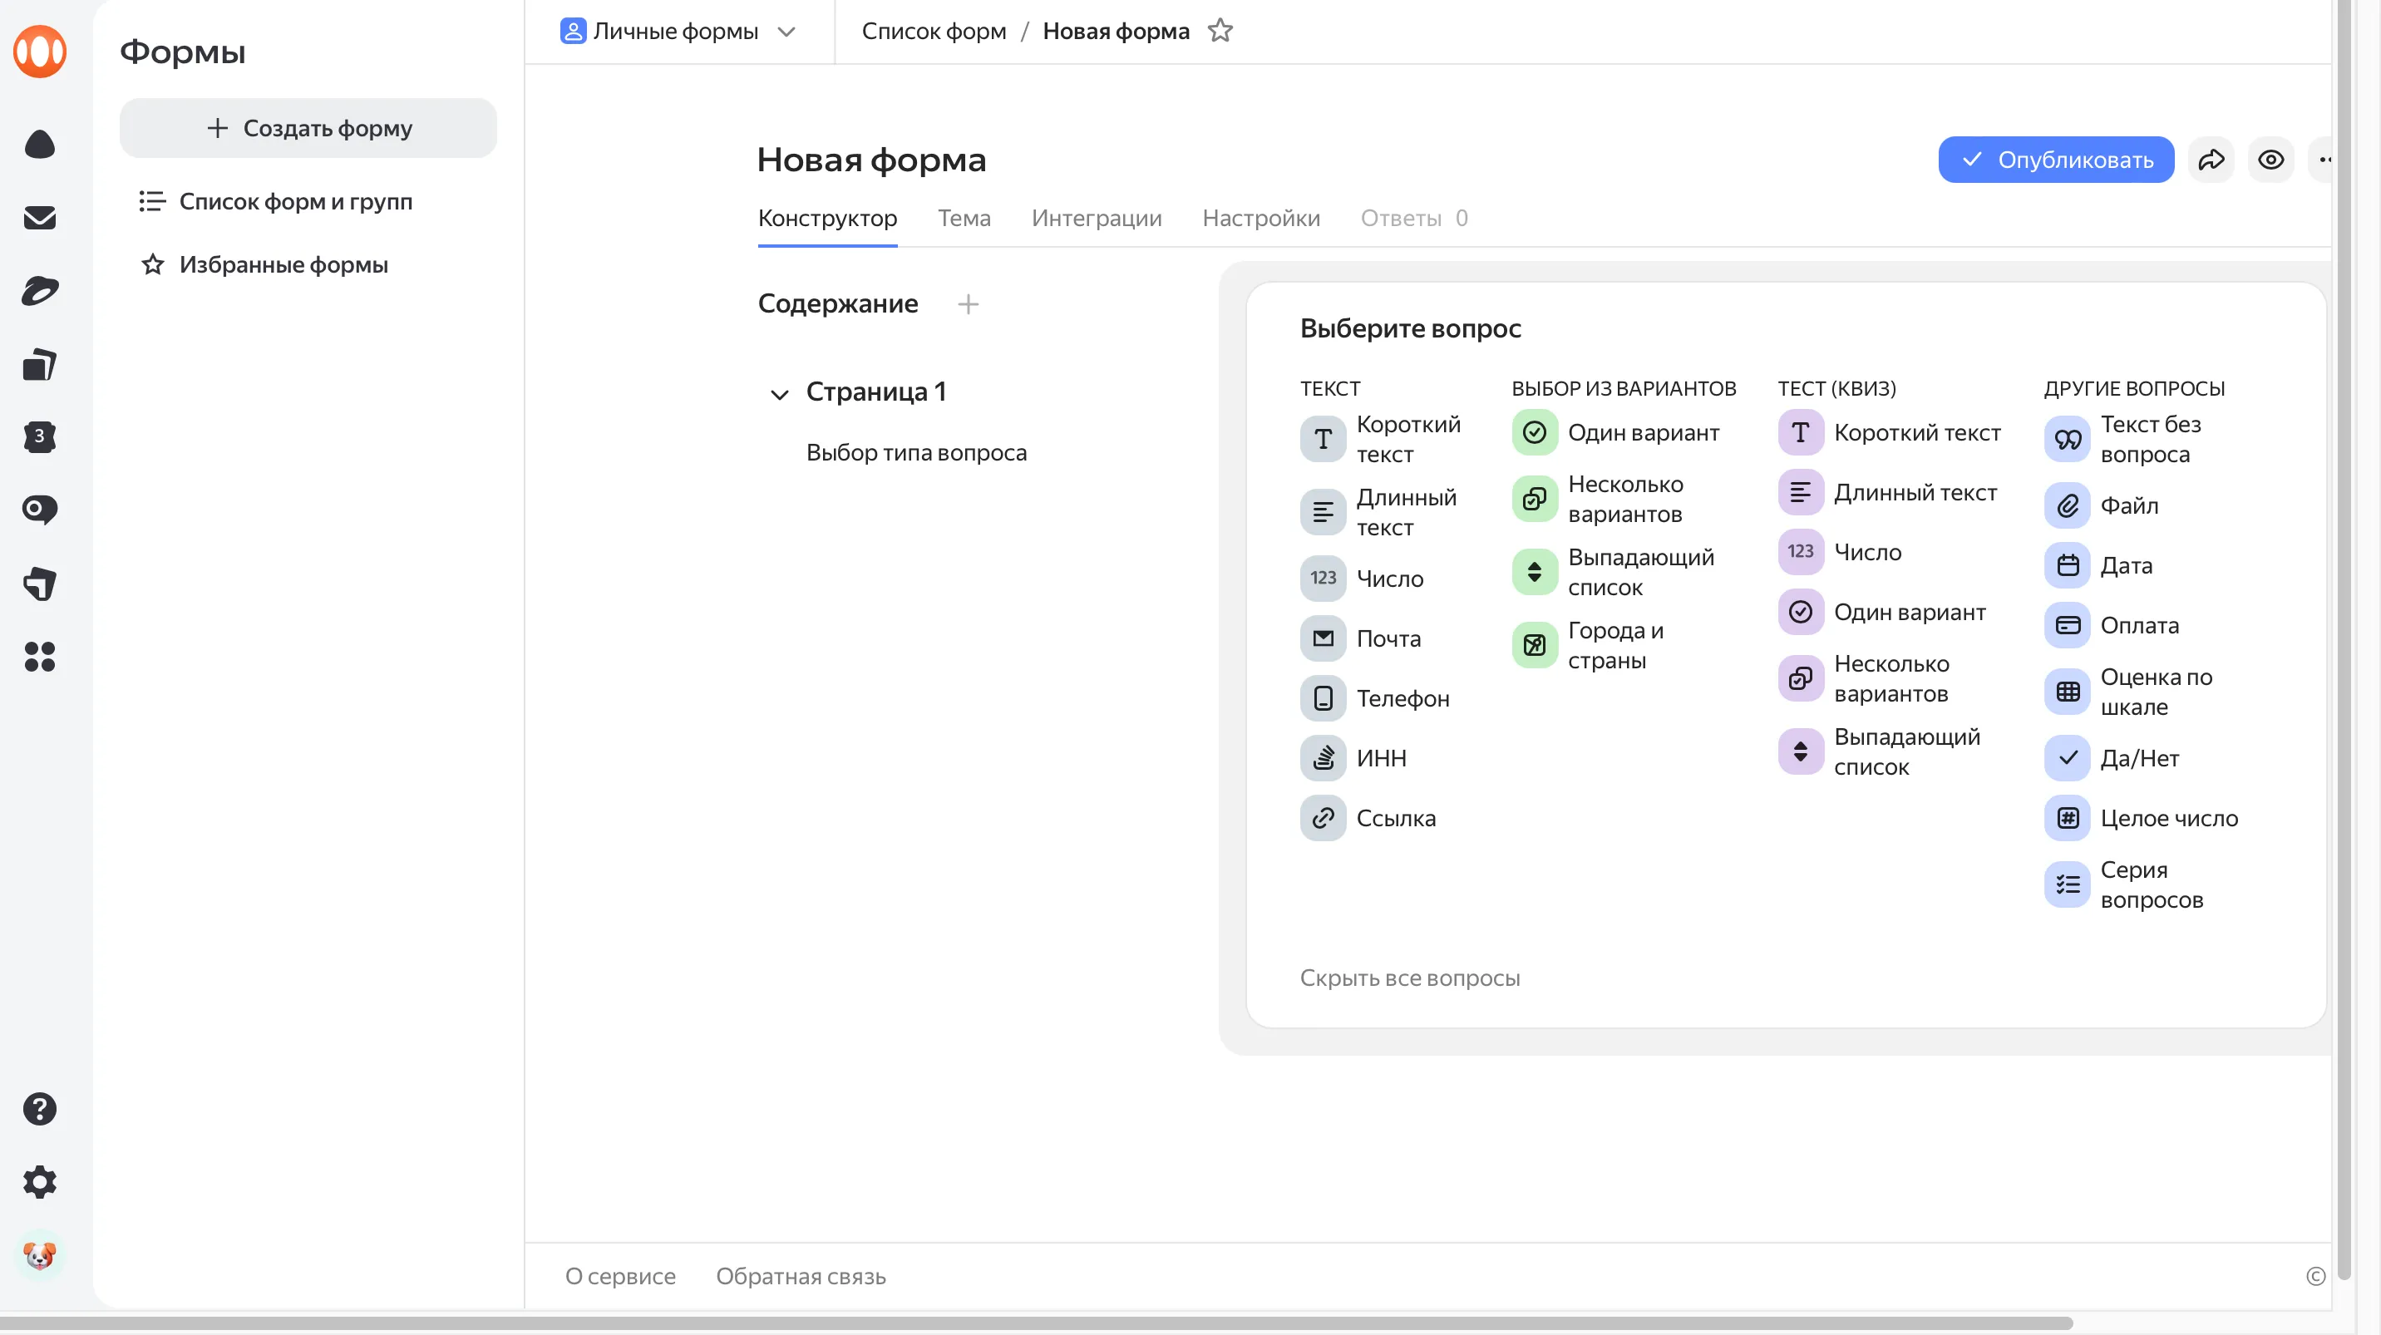Open Yandex Mail from left sidebar
The height and width of the screenshot is (1335, 2381).
pyautogui.click(x=40, y=218)
